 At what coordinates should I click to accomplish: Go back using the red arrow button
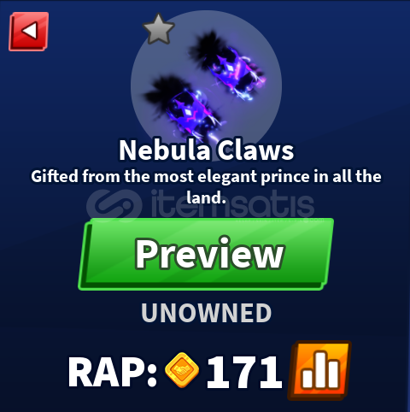point(29,32)
